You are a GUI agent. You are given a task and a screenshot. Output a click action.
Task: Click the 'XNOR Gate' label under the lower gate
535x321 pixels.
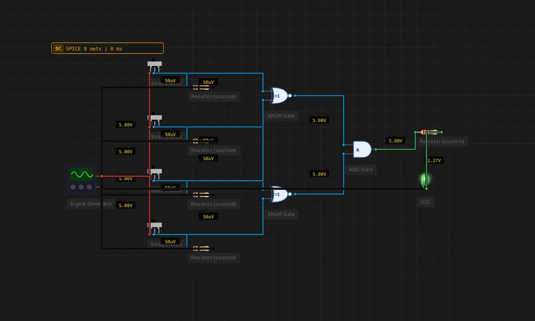click(281, 214)
